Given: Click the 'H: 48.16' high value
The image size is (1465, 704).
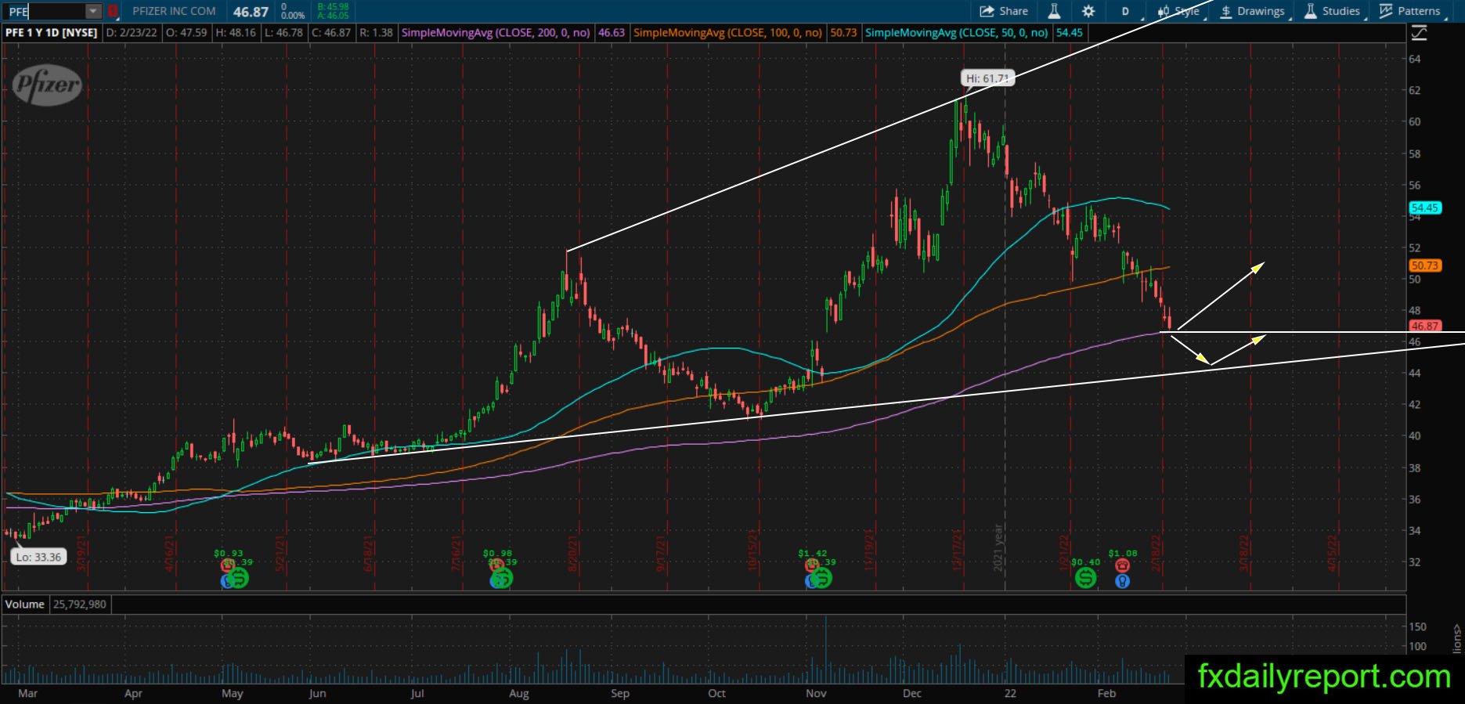Looking at the screenshot, I should [x=236, y=33].
